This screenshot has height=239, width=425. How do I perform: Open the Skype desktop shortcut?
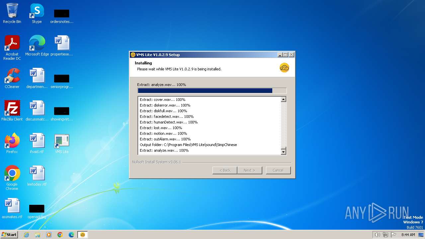[x=37, y=14]
